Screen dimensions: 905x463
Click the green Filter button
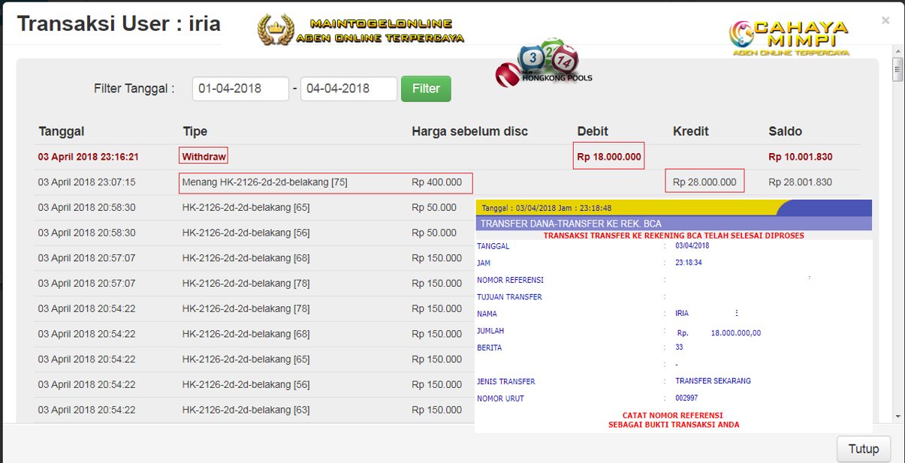(x=426, y=89)
